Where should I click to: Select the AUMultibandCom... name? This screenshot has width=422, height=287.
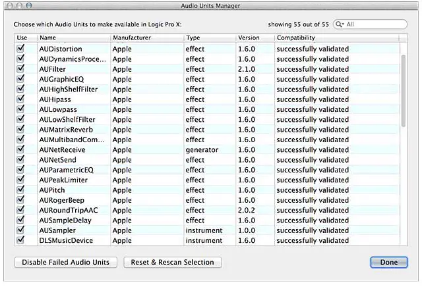[72, 140]
